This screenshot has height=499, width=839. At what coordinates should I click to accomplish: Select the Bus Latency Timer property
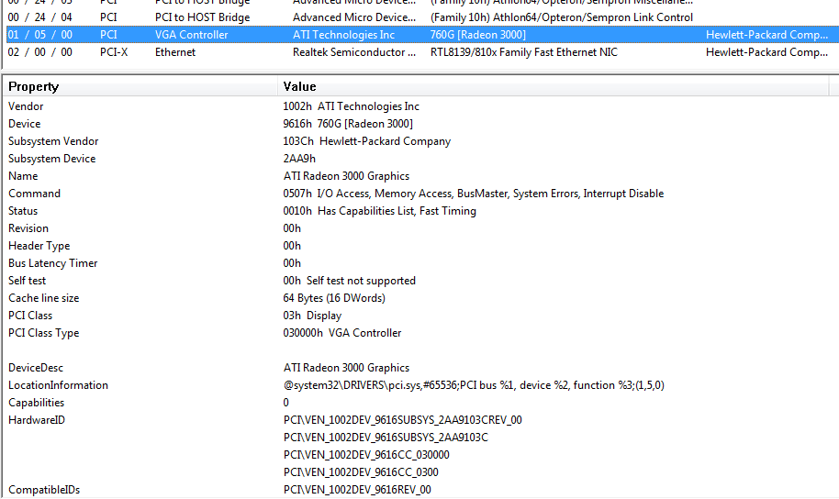point(53,263)
